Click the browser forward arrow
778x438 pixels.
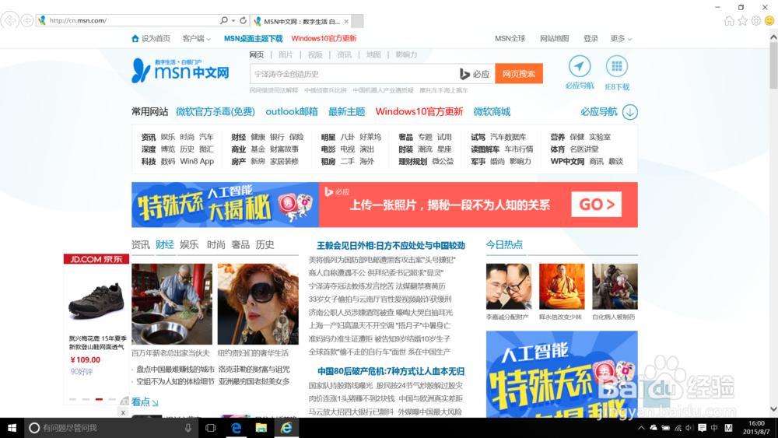click(27, 20)
